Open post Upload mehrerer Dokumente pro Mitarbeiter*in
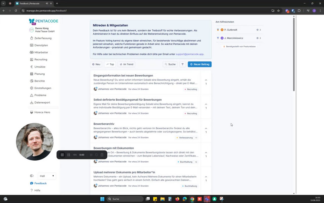This screenshot has width=324, height=203. [x=124, y=172]
